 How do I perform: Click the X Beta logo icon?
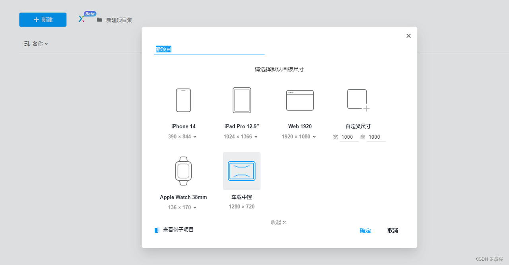tap(87, 17)
